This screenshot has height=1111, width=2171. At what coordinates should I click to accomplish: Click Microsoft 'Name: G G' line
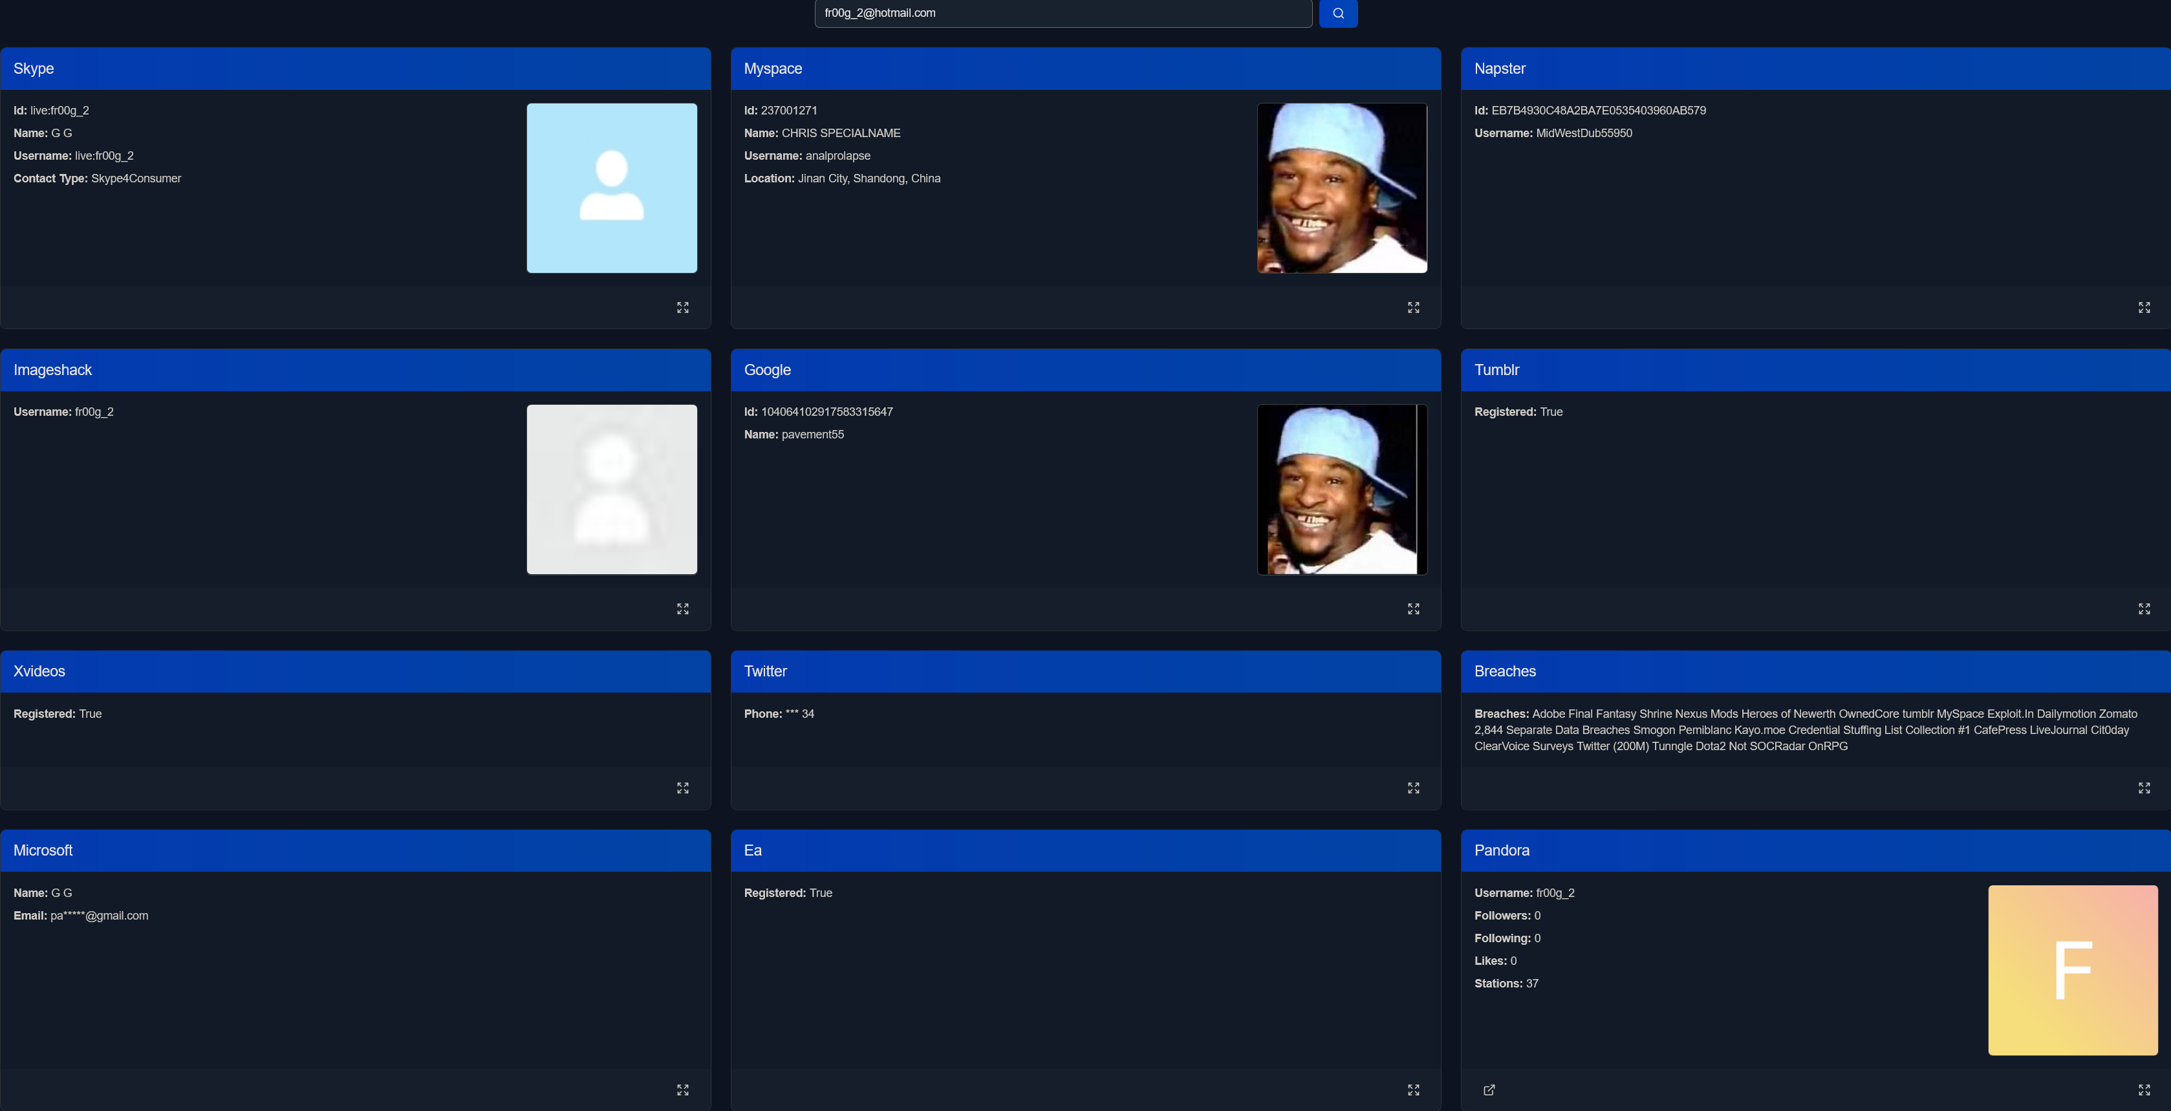(x=43, y=892)
